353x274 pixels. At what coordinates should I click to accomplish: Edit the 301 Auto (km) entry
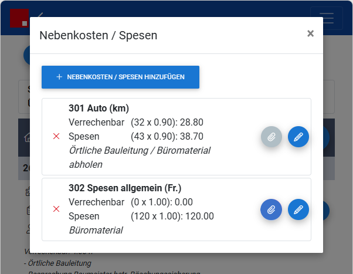[x=298, y=137]
